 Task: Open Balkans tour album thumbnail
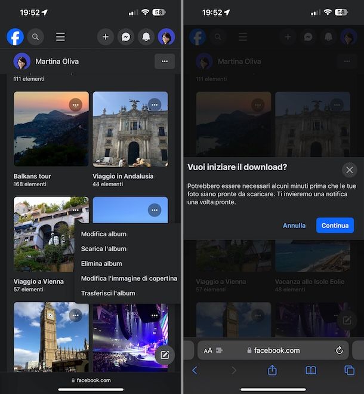[x=51, y=129]
